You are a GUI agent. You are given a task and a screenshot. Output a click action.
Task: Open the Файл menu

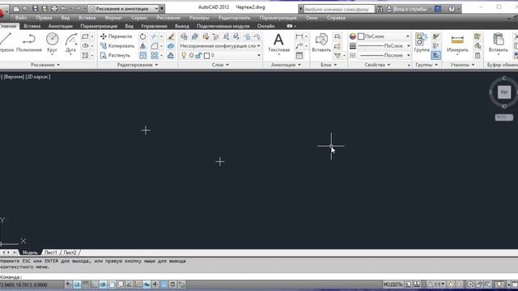[21, 18]
